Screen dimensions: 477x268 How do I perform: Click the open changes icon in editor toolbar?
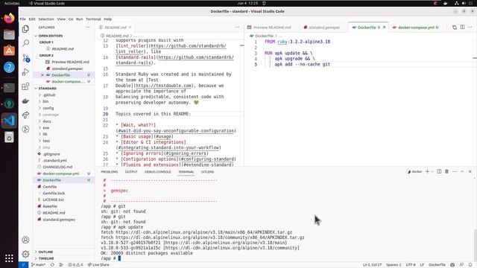(455, 28)
